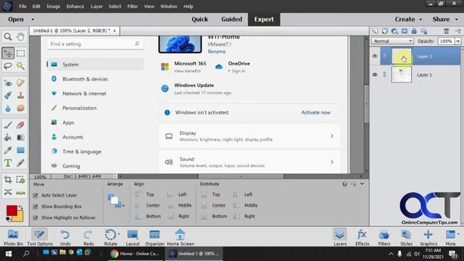Select the Lasso tool

click(8, 66)
